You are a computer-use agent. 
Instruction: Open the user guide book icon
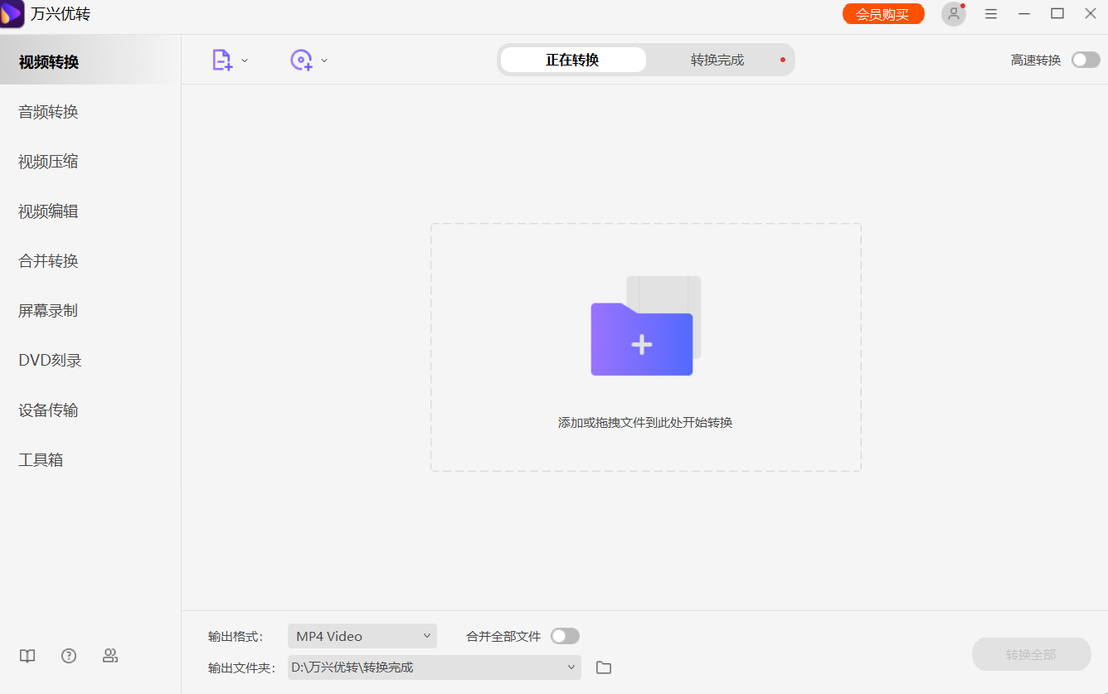tap(27, 656)
